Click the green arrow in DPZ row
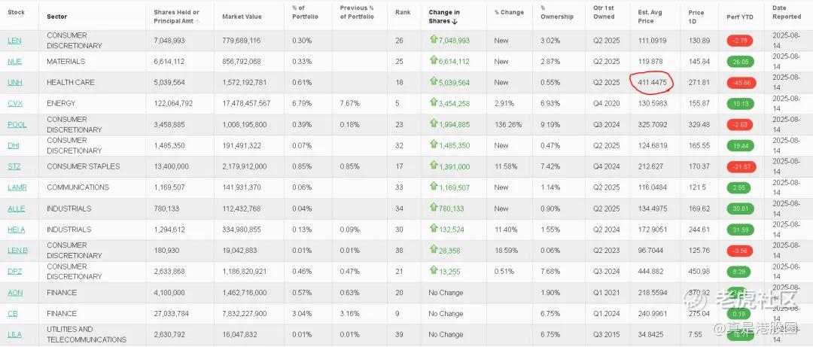 [434, 270]
